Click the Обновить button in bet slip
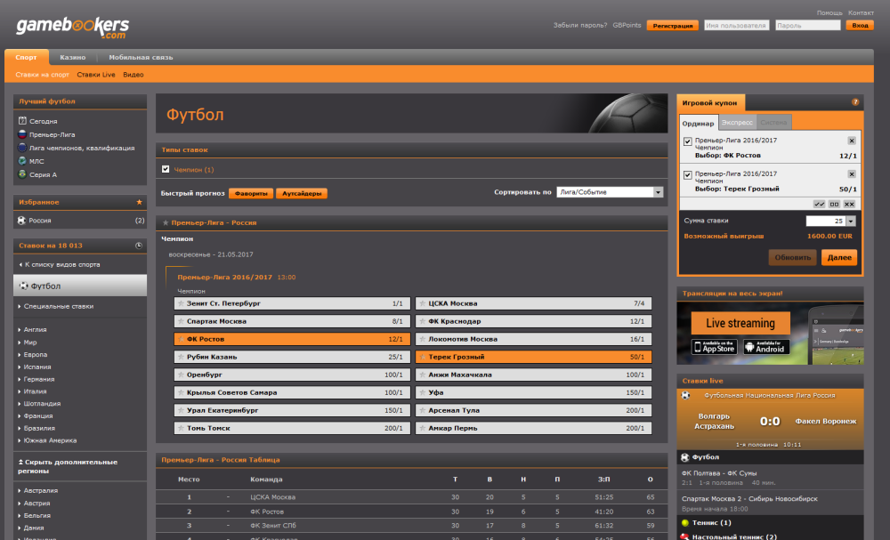Viewport: 890px width, 540px height. click(x=793, y=257)
